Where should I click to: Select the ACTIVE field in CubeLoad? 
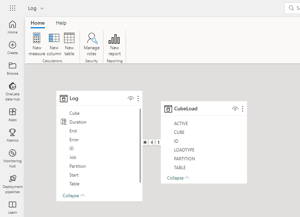[x=181, y=124]
